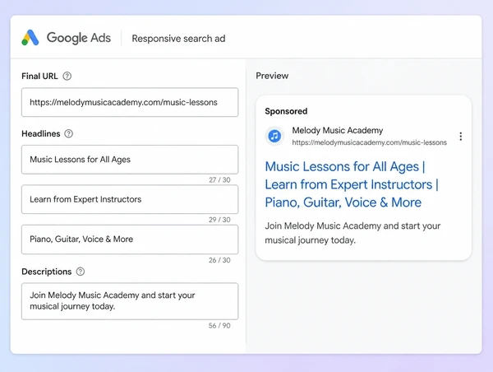493x372 pixels.
Task: Click the 'Preview' panel heading
Action: pyautogui.click(x=272, y=76)
